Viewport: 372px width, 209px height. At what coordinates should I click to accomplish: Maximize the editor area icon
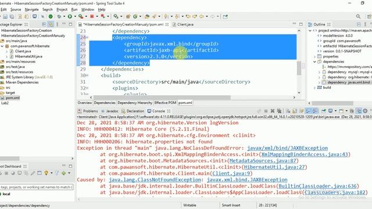pos(301,24)
